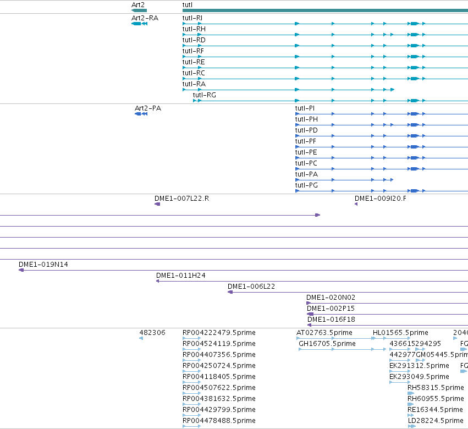Select EST RP004222479.5prime
468x429 pixels.
[x=219, y=333]
